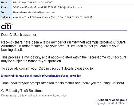The width and height of the screenshot is (134, 106).
Task: Click the Citi logo image
Action: [x=7, y=26]
